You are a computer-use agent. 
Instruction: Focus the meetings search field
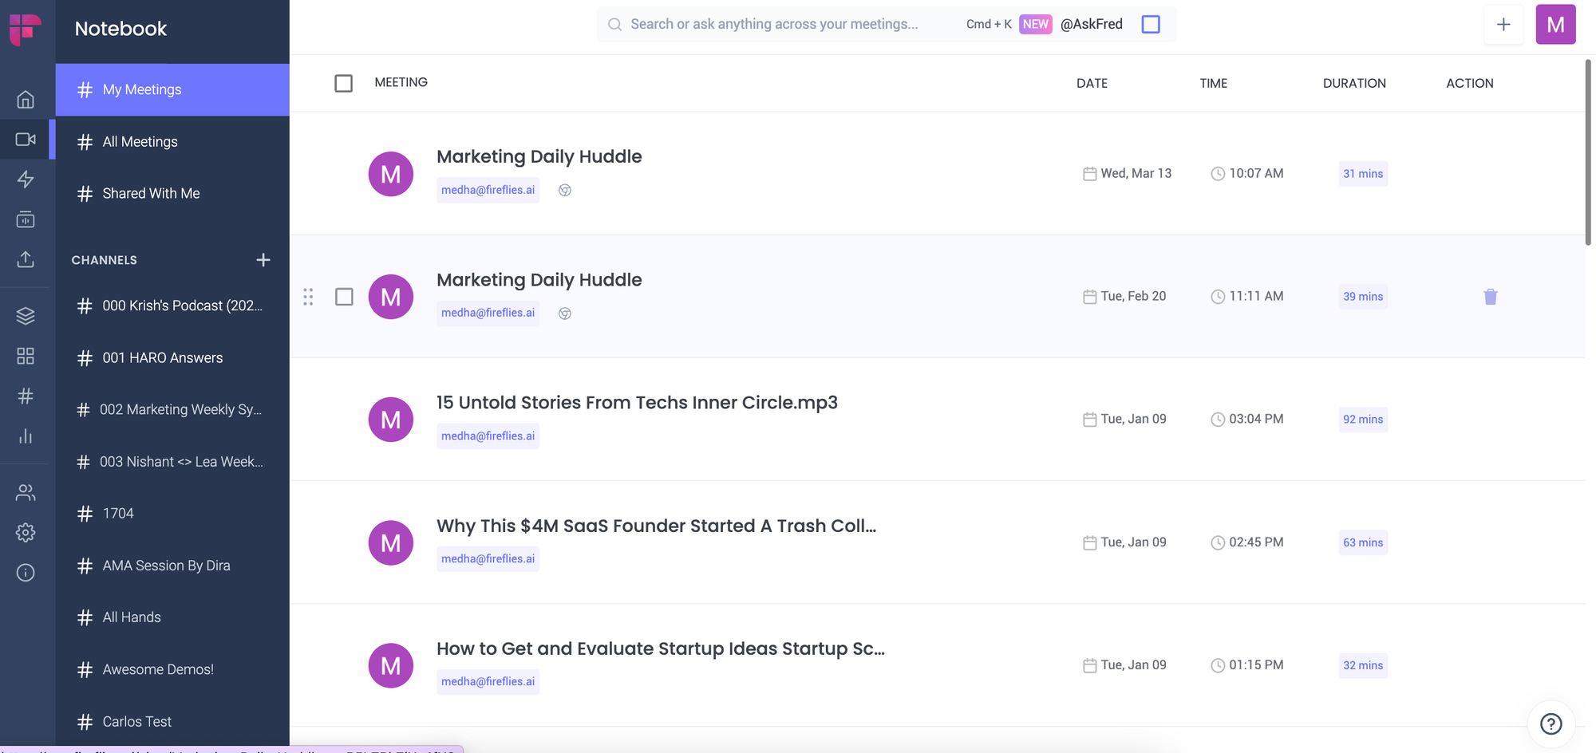coord(774,25)
